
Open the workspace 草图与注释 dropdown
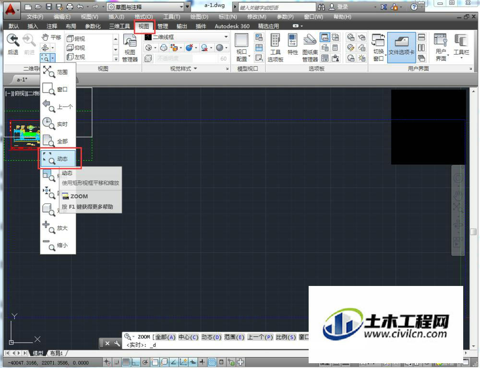coord(145,7)
